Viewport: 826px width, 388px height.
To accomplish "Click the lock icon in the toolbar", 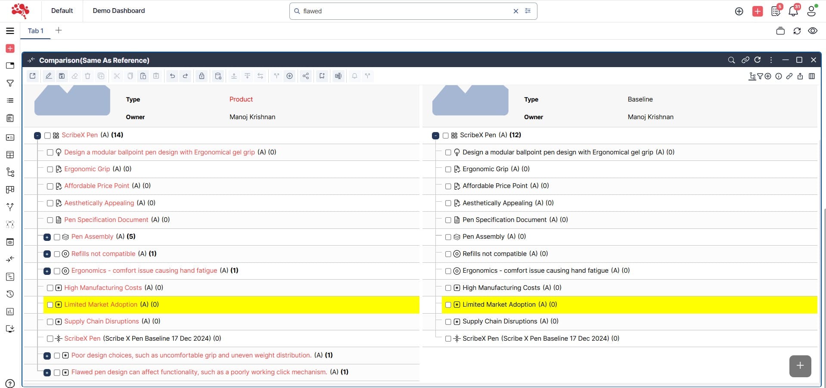I will click(x=202, y=76).
